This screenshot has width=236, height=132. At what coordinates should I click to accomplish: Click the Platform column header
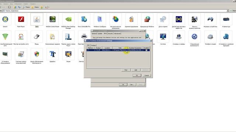pyautogui.click(x=90, y=48)
